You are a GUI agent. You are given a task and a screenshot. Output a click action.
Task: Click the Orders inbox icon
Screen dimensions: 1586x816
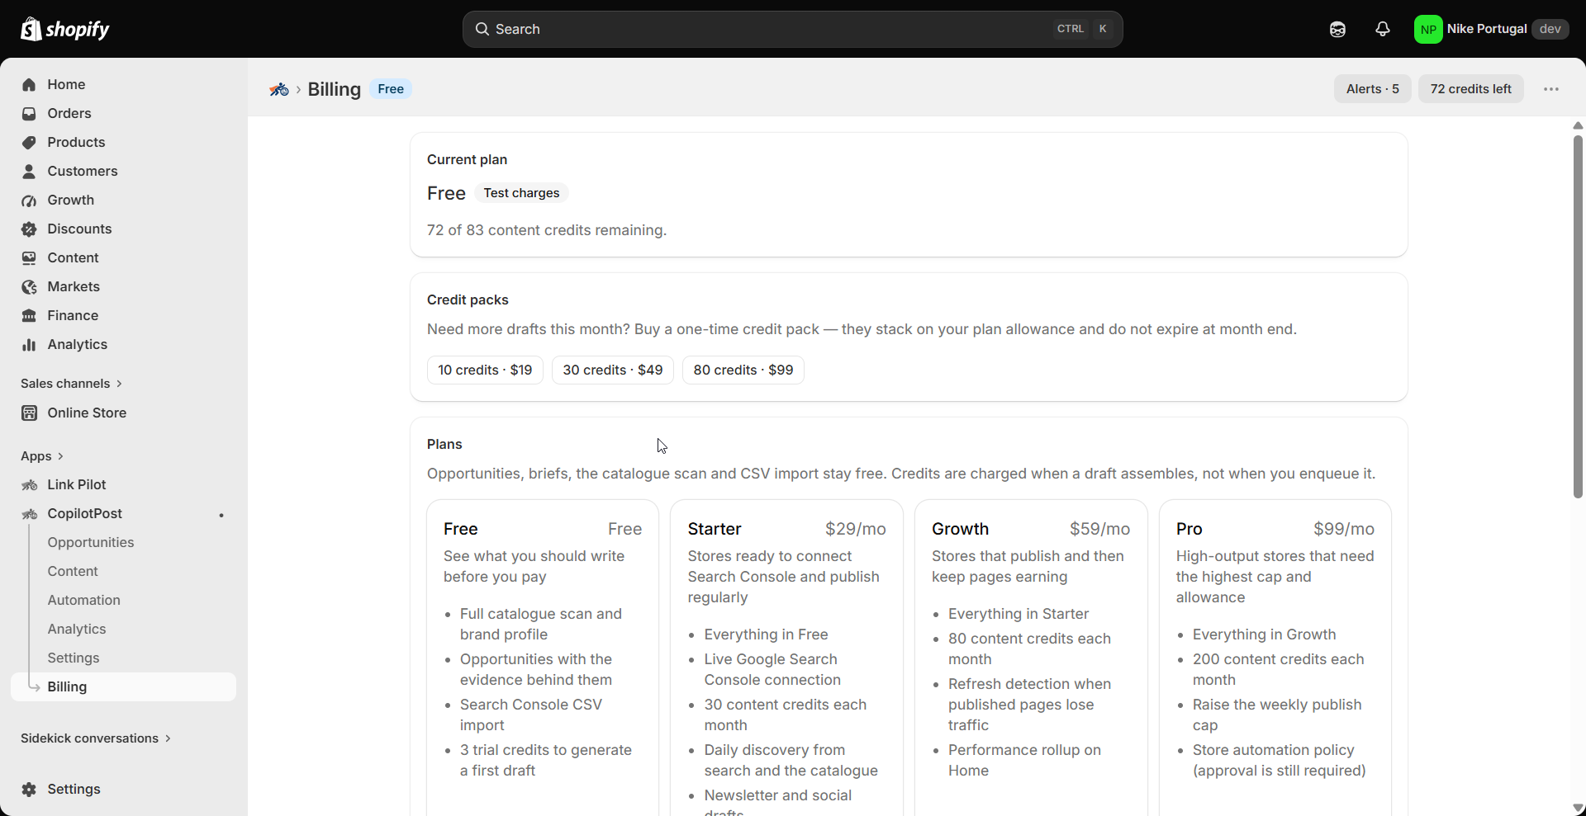[29, 114]
